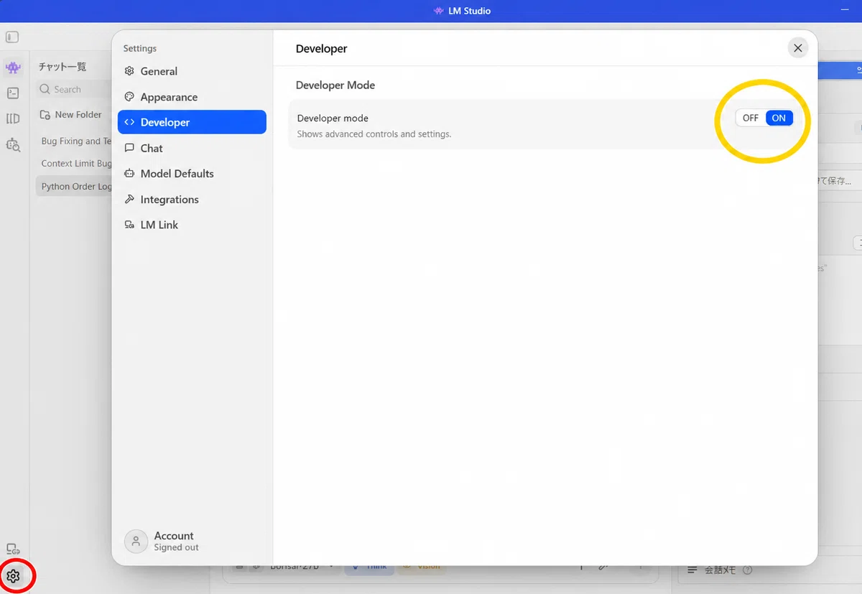Click the code brackets icon beside Developer
The width and height of the screenshot is (862, 594).
[129, 122]
